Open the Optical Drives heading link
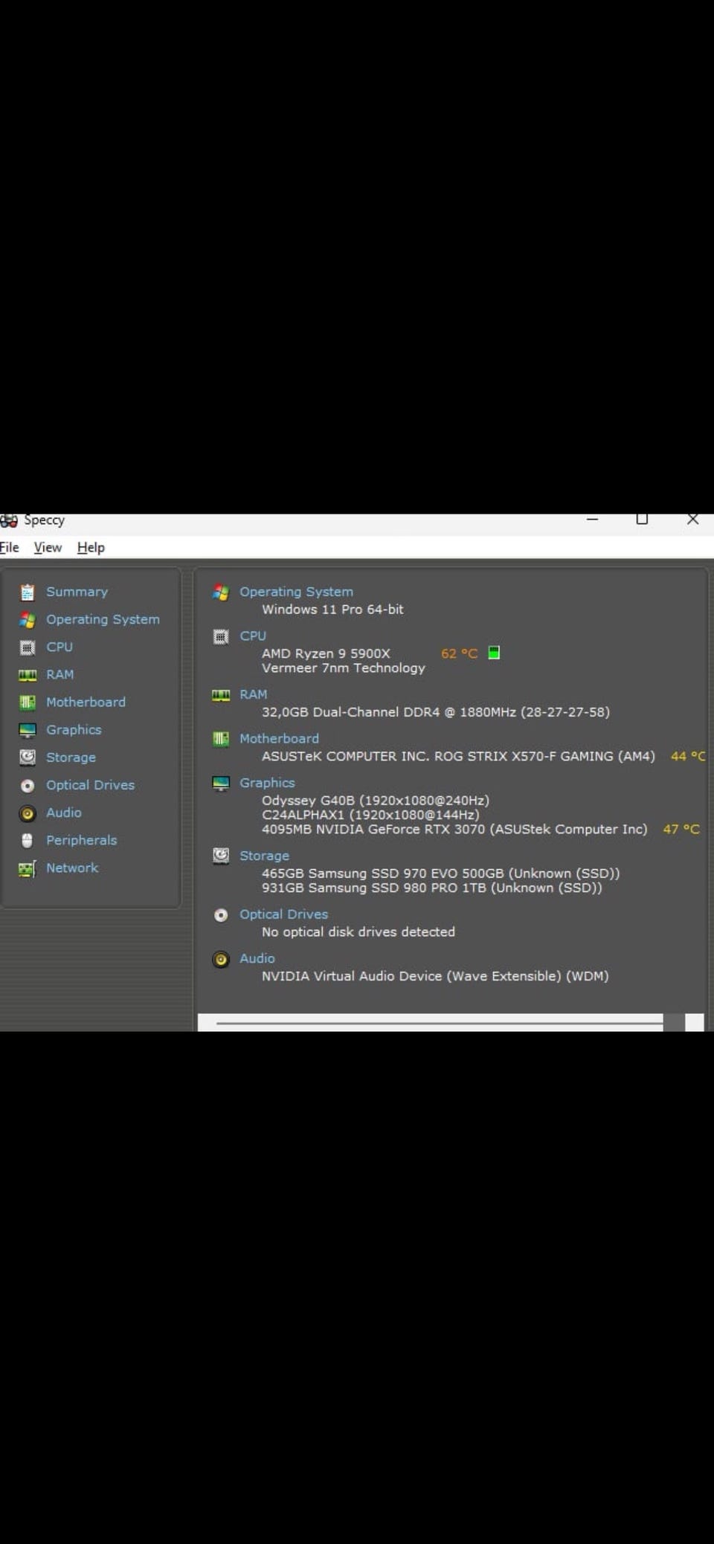Screen dimensions: 714x1544 click(283, 914)
